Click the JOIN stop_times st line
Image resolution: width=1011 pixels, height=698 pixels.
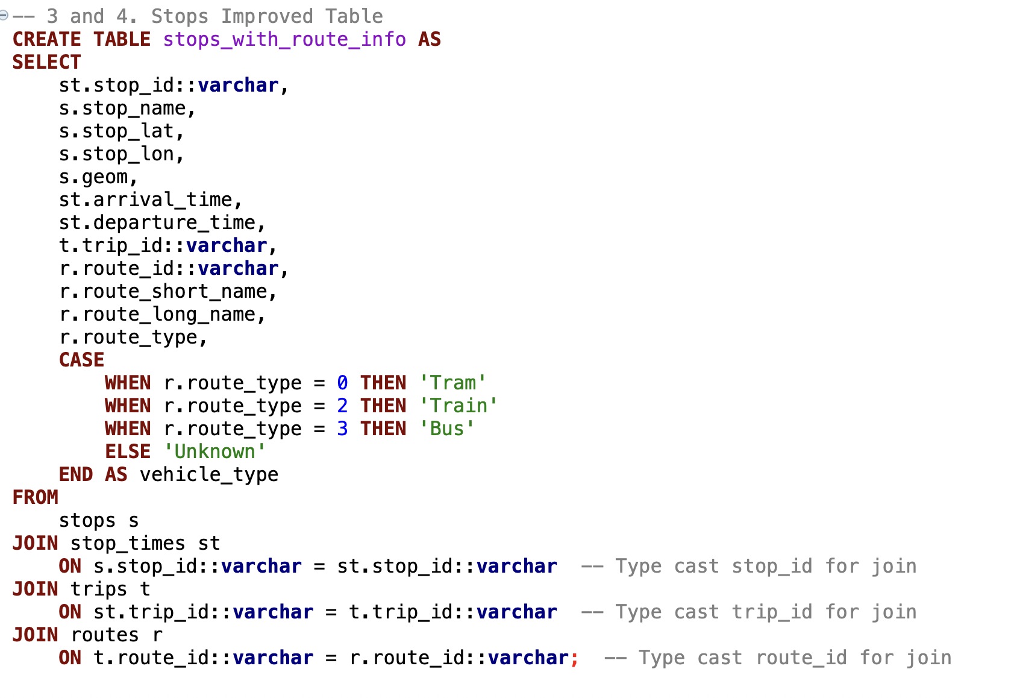click(116, 544)
